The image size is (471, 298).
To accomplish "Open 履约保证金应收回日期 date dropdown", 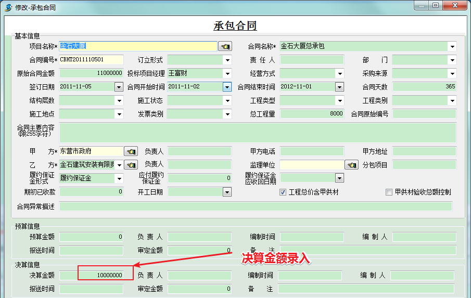I will tap(340, 178).
